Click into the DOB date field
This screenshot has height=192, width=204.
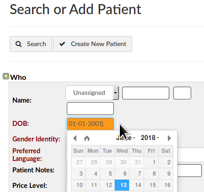90,124
